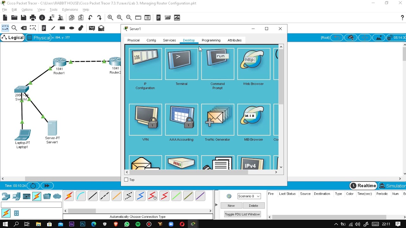Open the Scenario 0 dropdown
The height and width of the screenshot is (228, 406).
pyautogui.click(x=249, y=196)
